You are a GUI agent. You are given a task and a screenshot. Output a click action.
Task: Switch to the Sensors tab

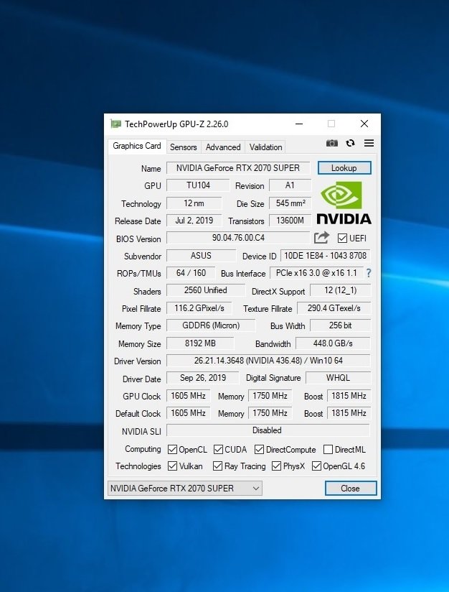point(183,147)
